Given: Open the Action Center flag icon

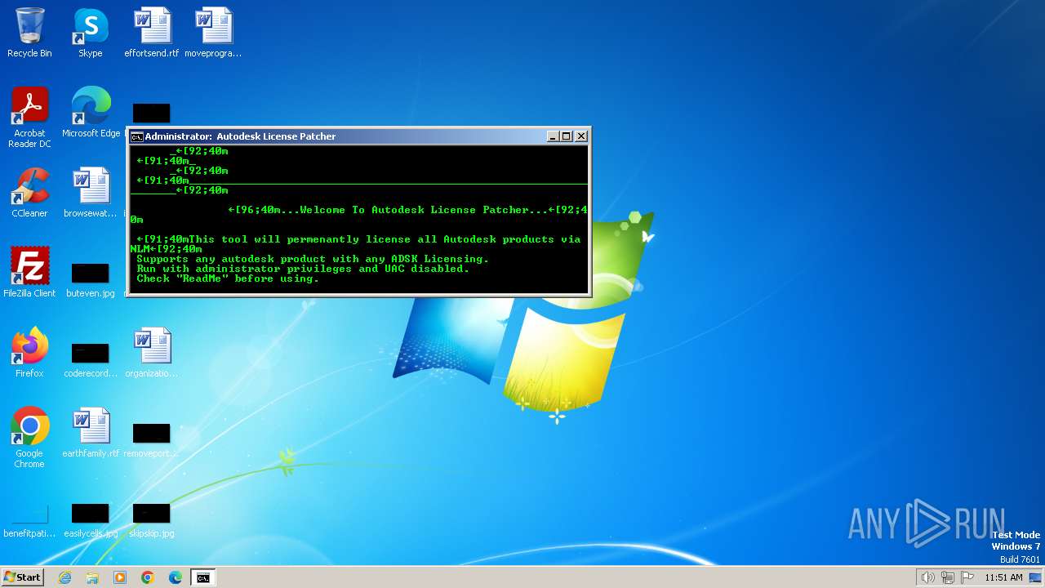Looking at the screenshot, I should coord(967,577).
